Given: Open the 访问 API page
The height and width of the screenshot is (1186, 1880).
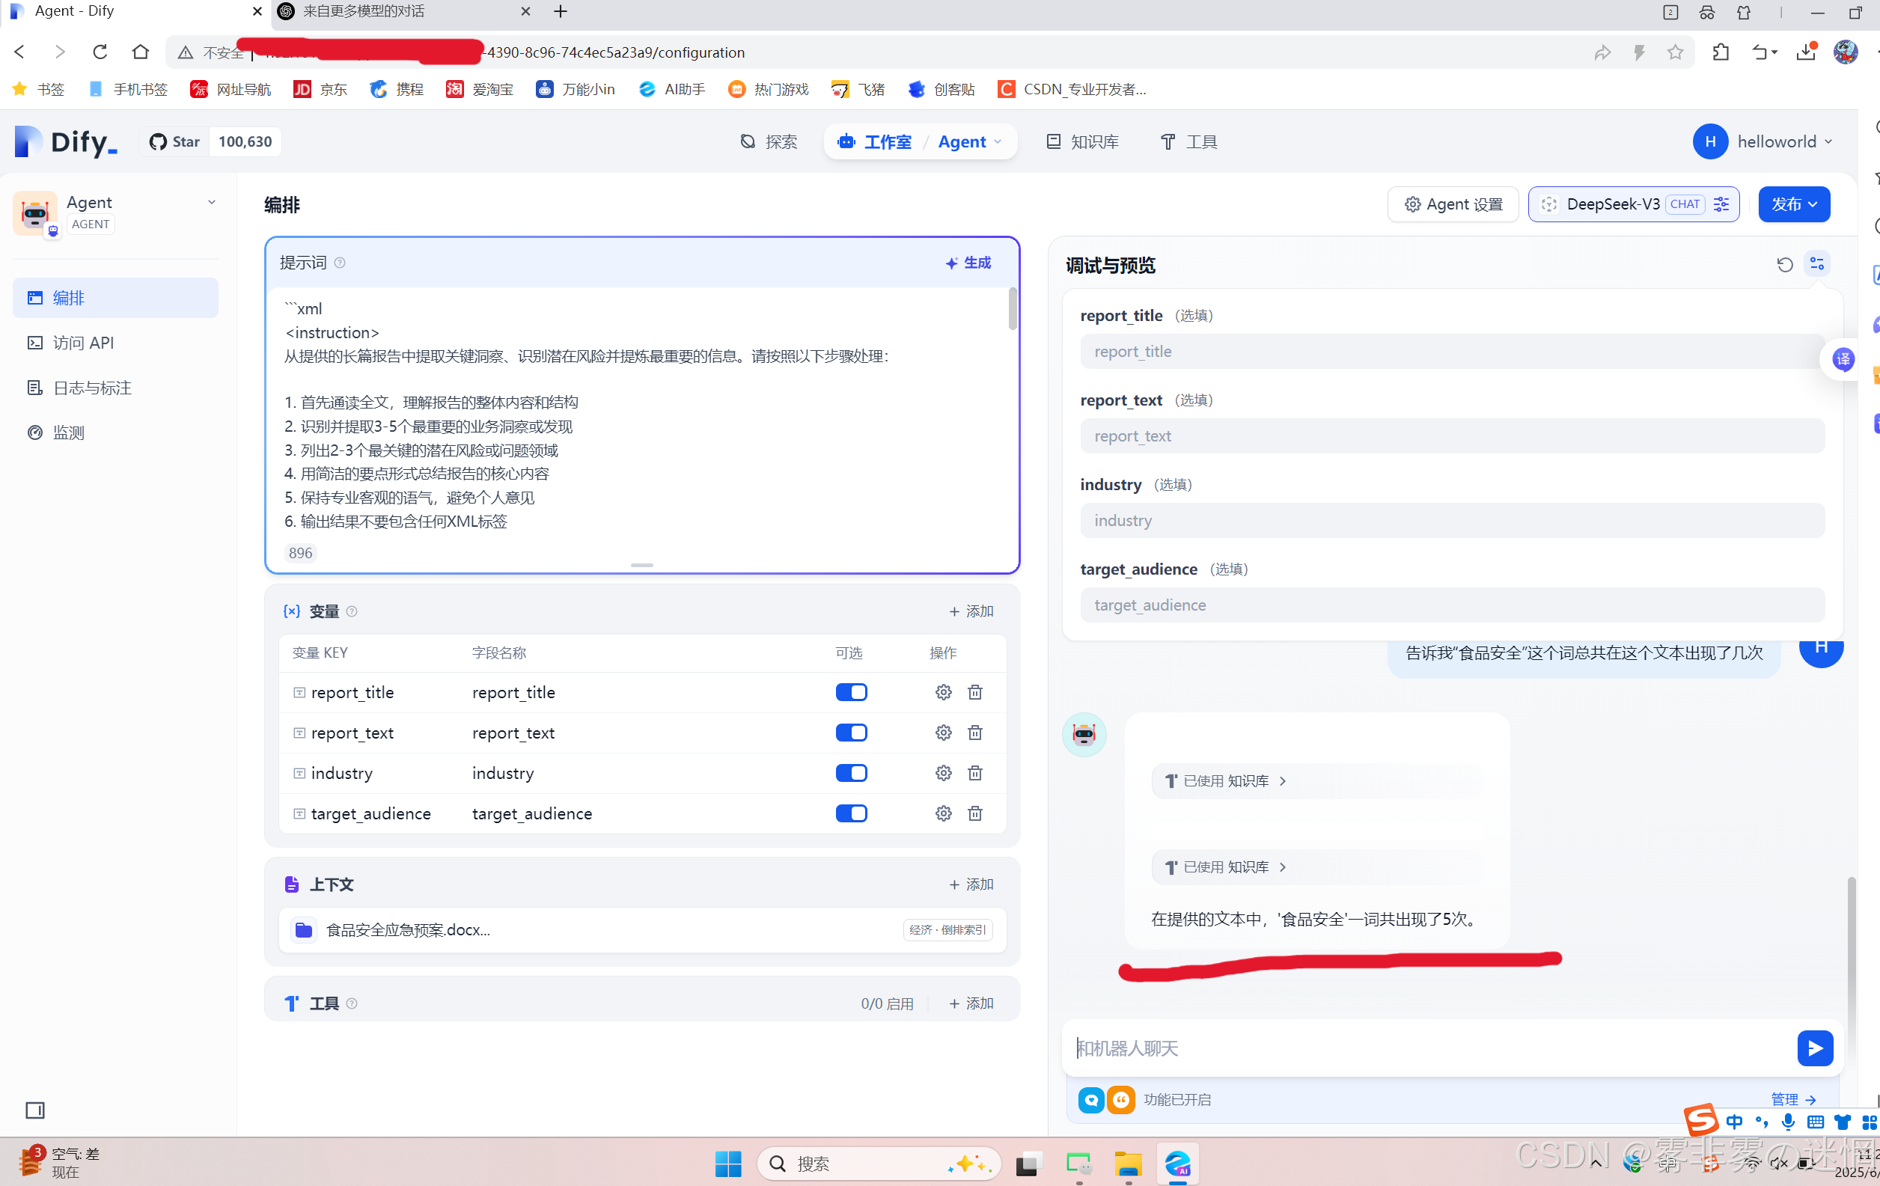Looking at the screenshot, I should [115, 343].
